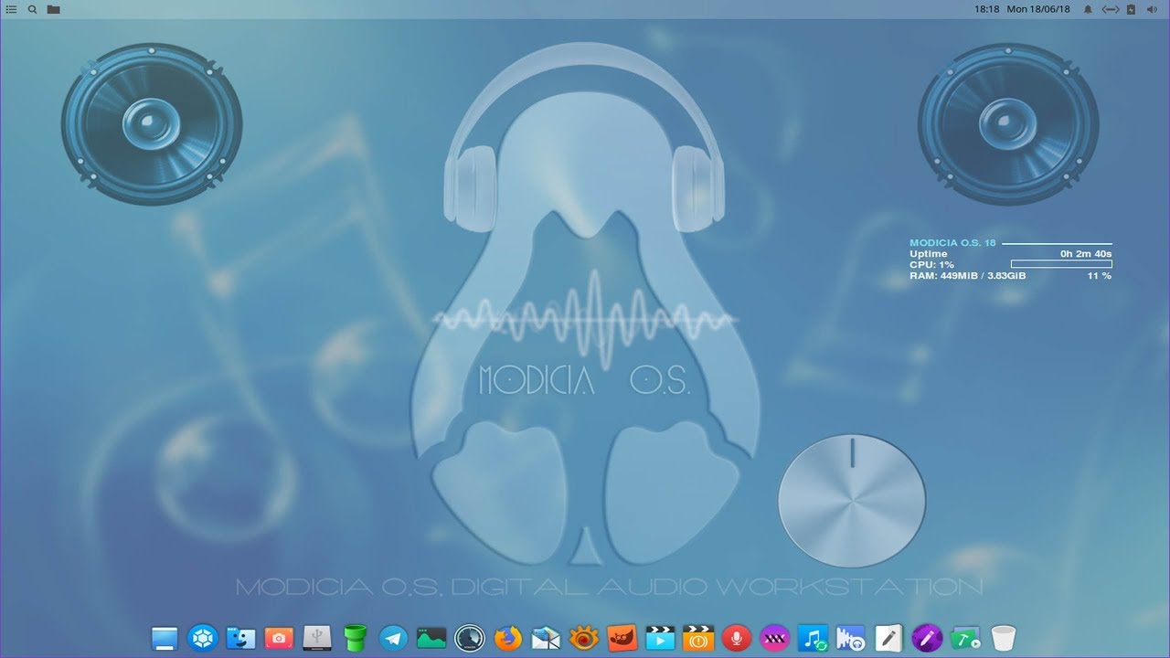Viewport: 1170px width, 658px height.
Task: Launch GIMP image editor from dock
Action: (622, 638)
